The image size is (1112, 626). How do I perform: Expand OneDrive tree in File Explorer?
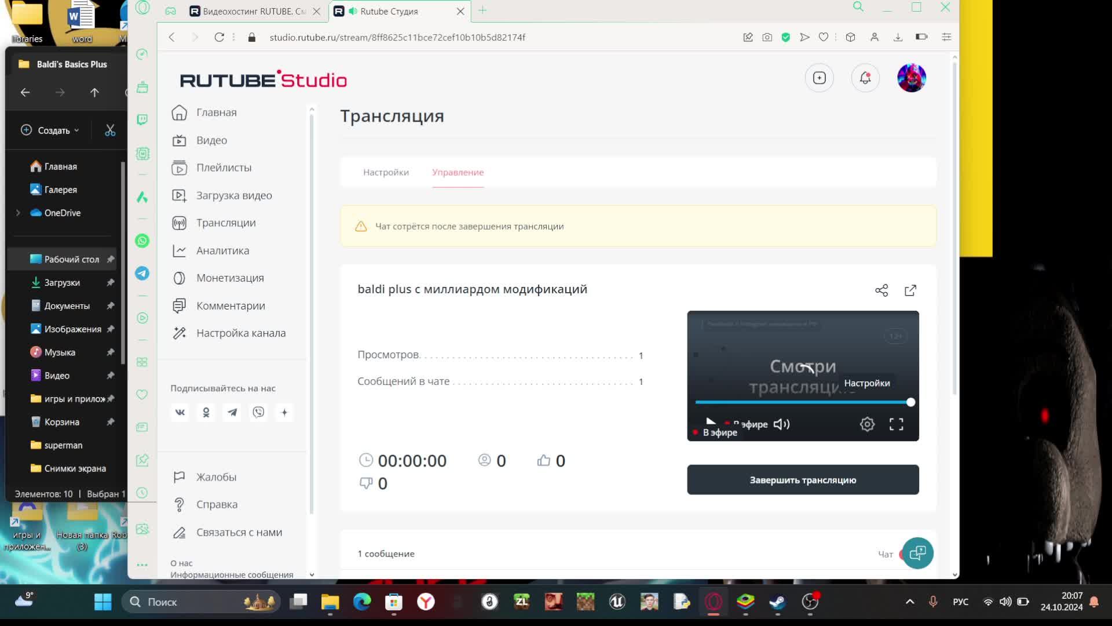tap(18, 213)
